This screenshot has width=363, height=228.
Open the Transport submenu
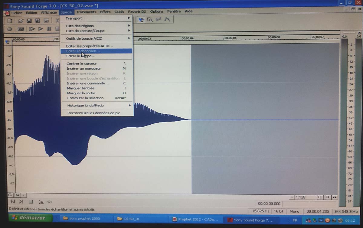coord(97,18)
